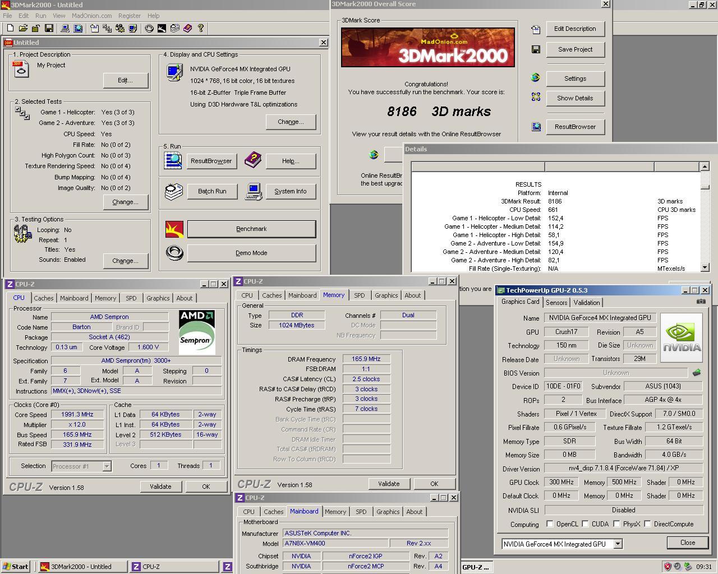Click the 8186 3D marks score text
The image size is (718, 574).
pos(439,112)
